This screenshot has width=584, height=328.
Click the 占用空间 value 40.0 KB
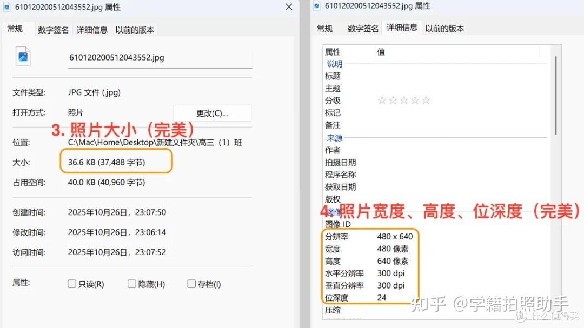(107, 183)
